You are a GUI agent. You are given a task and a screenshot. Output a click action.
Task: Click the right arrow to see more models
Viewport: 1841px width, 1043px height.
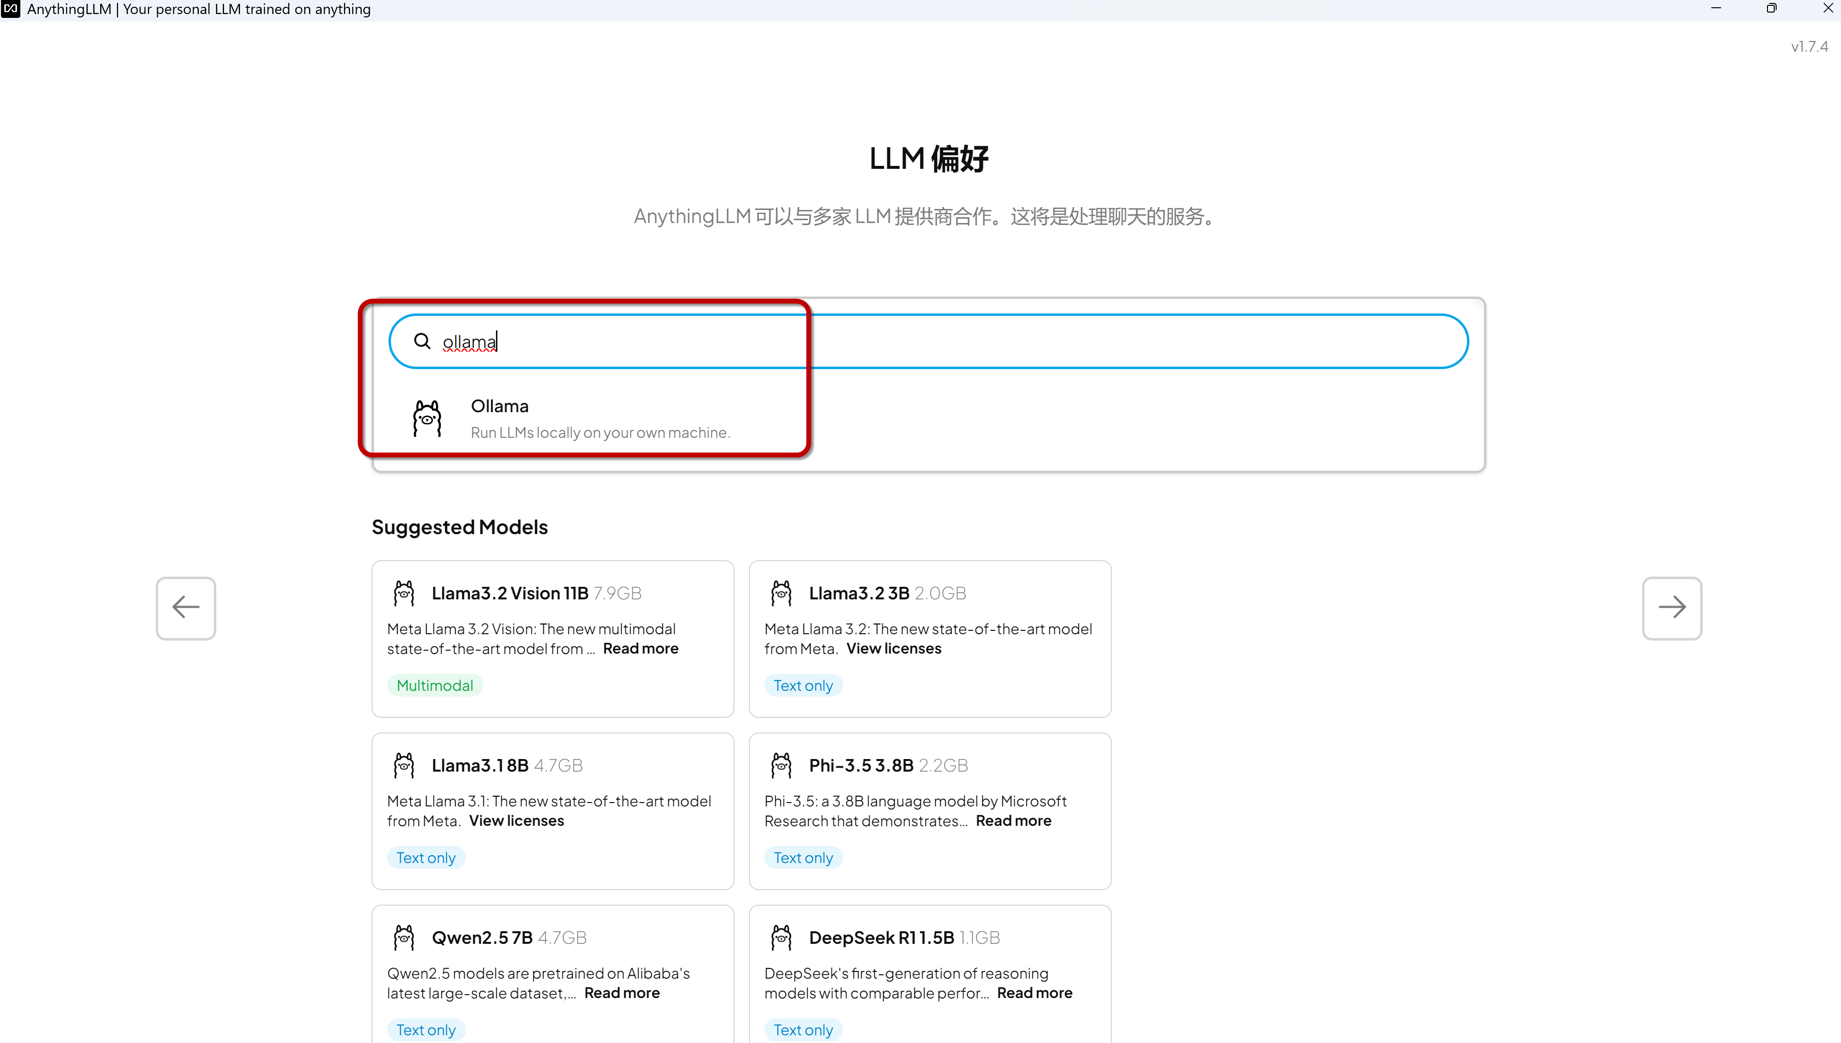point(1672,607)
